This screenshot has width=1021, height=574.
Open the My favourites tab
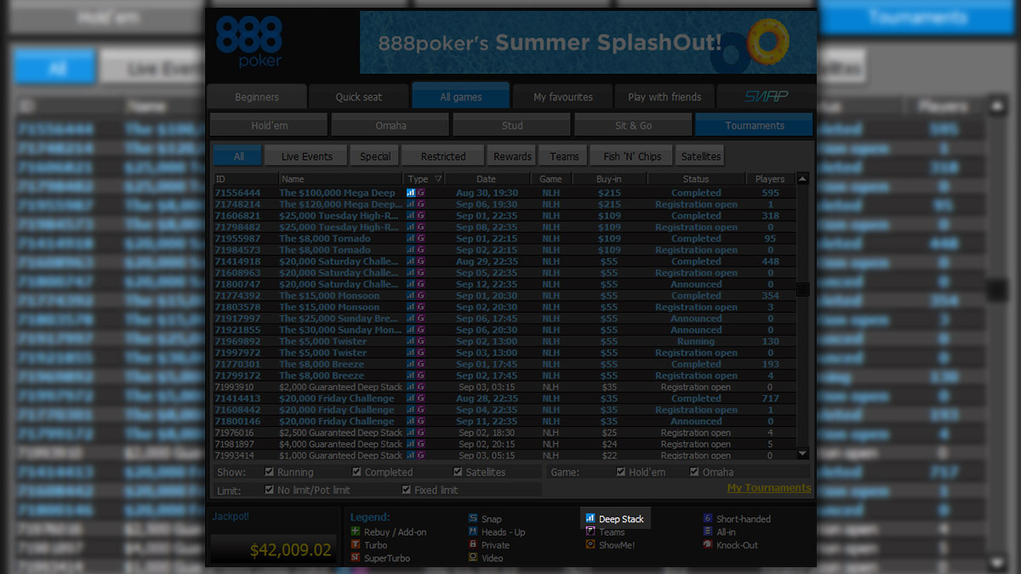coord(562,97)
